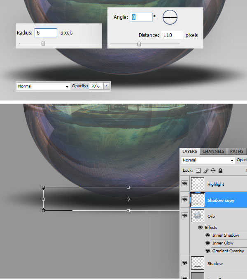This screenshot has height=279, width=247.
Task: Click the Distance value field
Action: [172, 35]
